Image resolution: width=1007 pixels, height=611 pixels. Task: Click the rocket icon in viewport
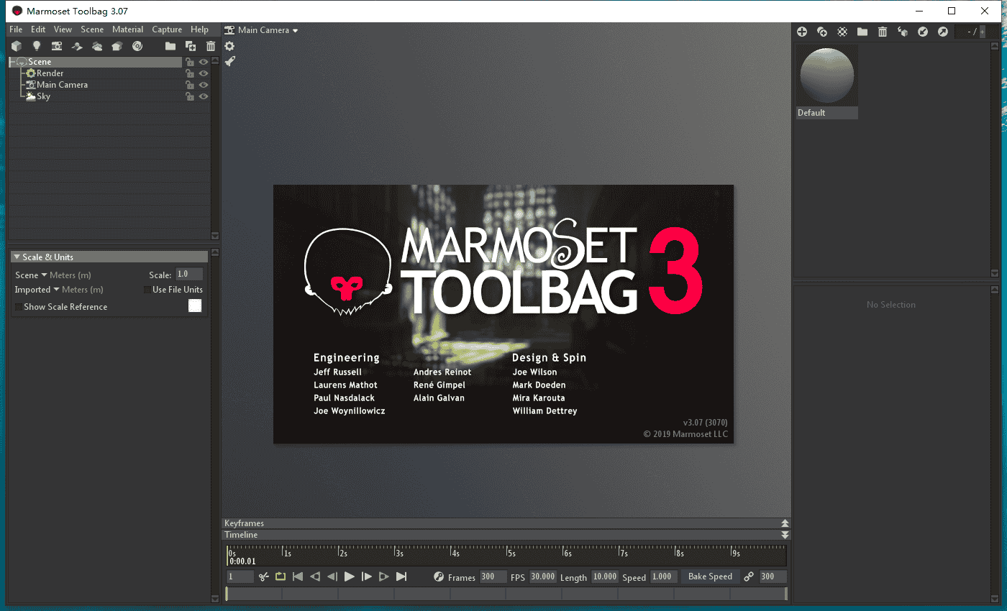point(229,61)
